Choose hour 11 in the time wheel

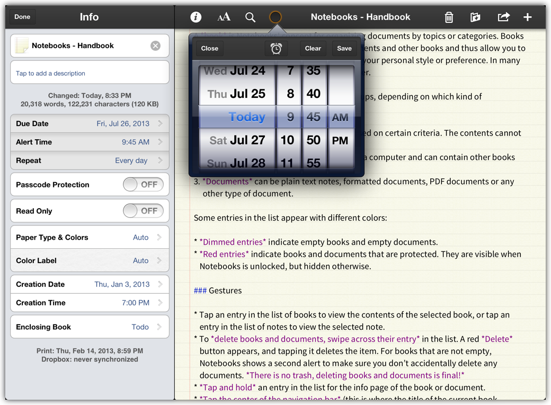(287, 163)
